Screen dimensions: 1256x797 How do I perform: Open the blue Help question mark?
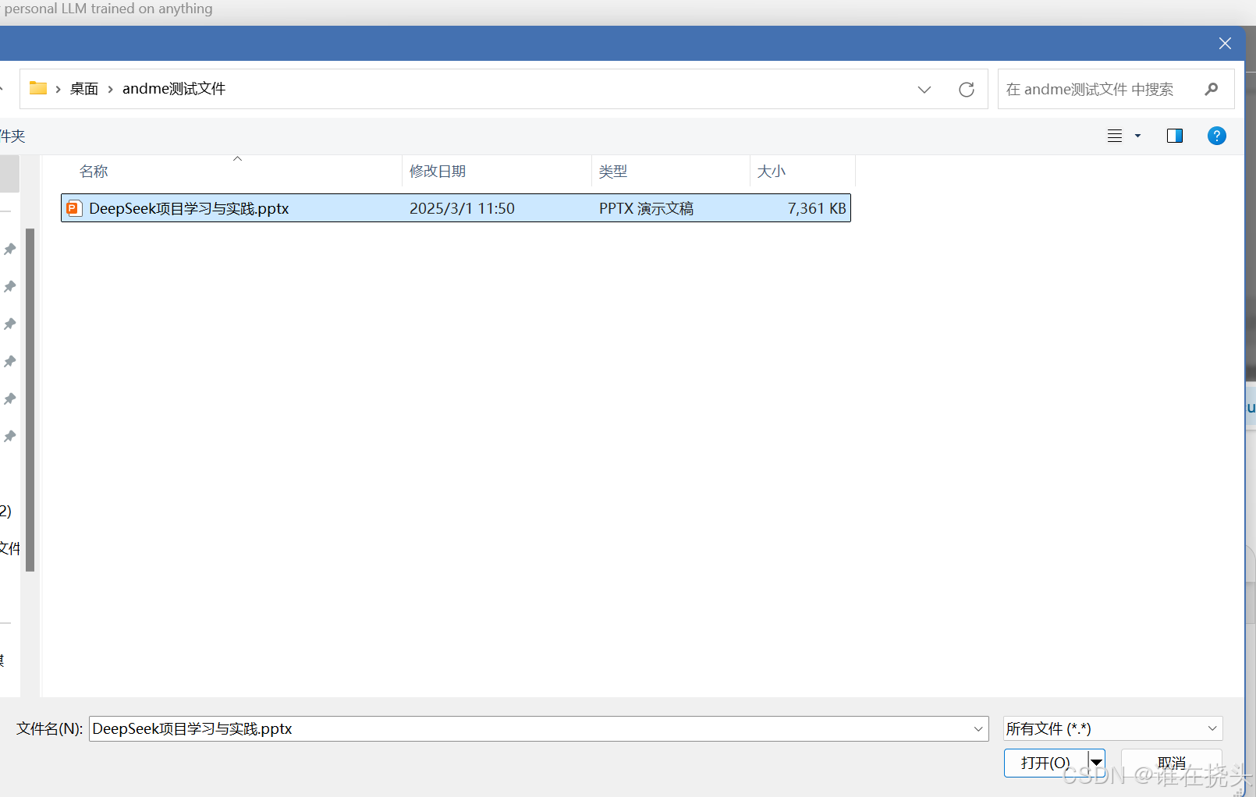(x=1217, y=136)
